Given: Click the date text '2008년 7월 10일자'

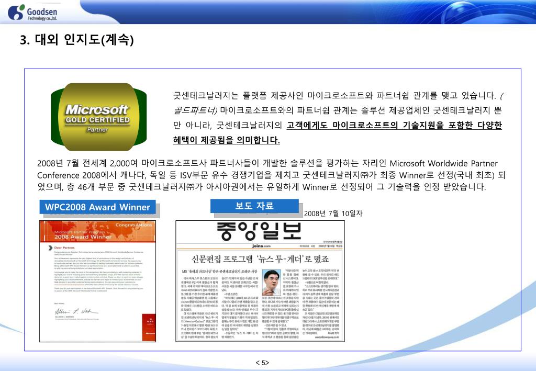Looking at the screenshot, I should pos(333,213).
